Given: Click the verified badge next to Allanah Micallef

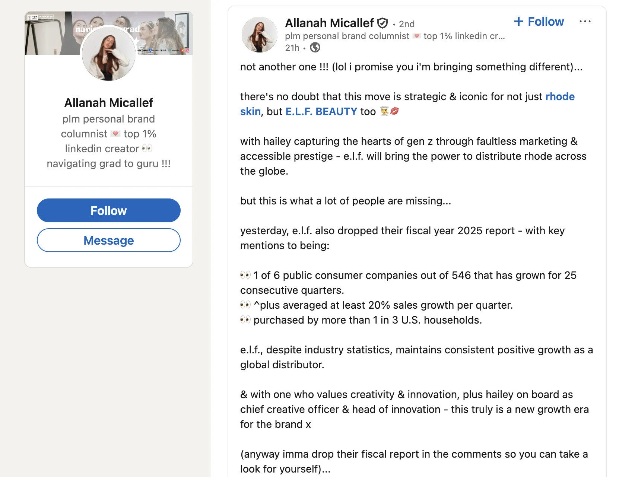Looking at the screenshot, I should tap(383, 23).
